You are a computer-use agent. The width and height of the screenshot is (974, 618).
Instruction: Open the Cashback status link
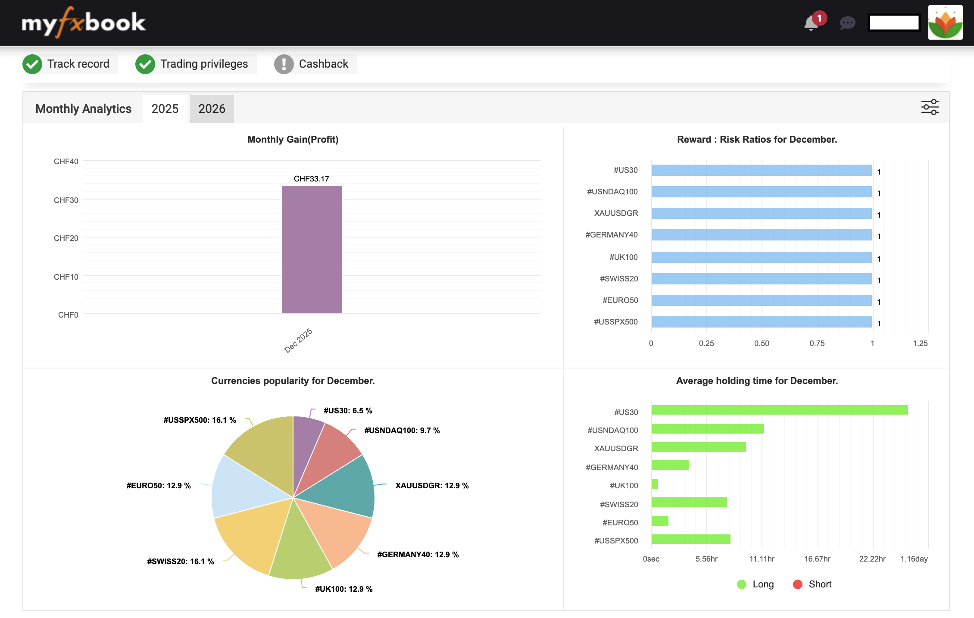click(x=323, y=64)
